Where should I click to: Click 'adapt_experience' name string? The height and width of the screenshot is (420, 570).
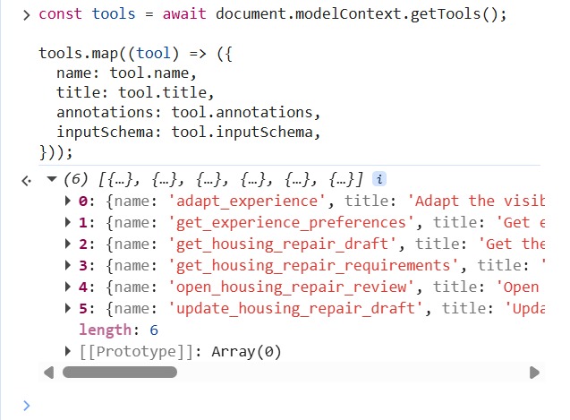coord(247,201)
